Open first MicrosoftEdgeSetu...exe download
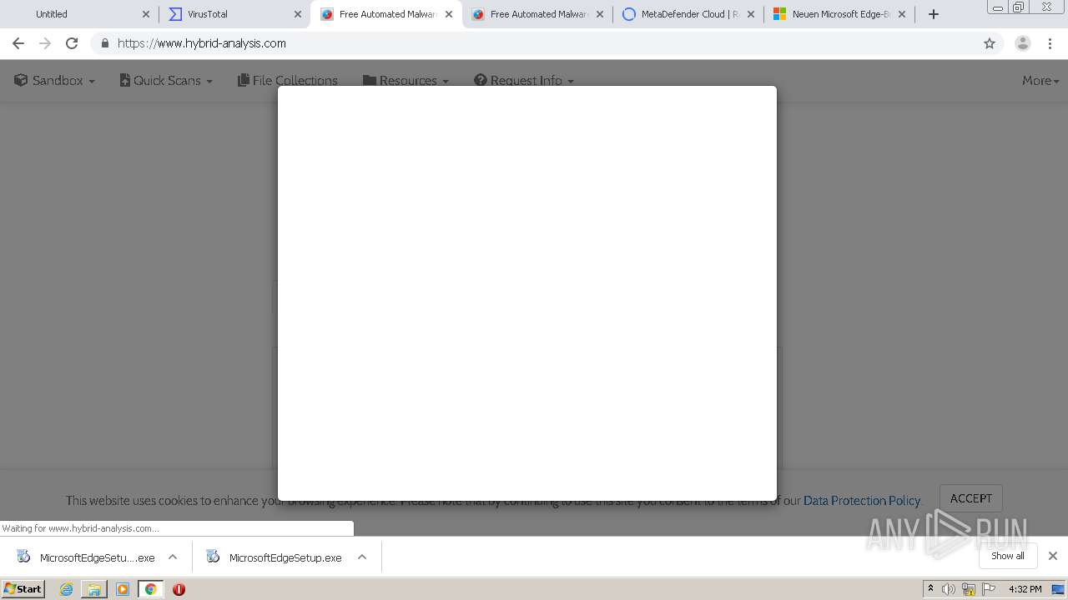 [86, 557]
